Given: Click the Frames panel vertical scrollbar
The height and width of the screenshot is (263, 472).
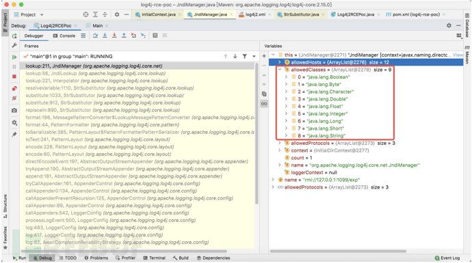Looking at the screenshot, I should [x=257, y=134].
